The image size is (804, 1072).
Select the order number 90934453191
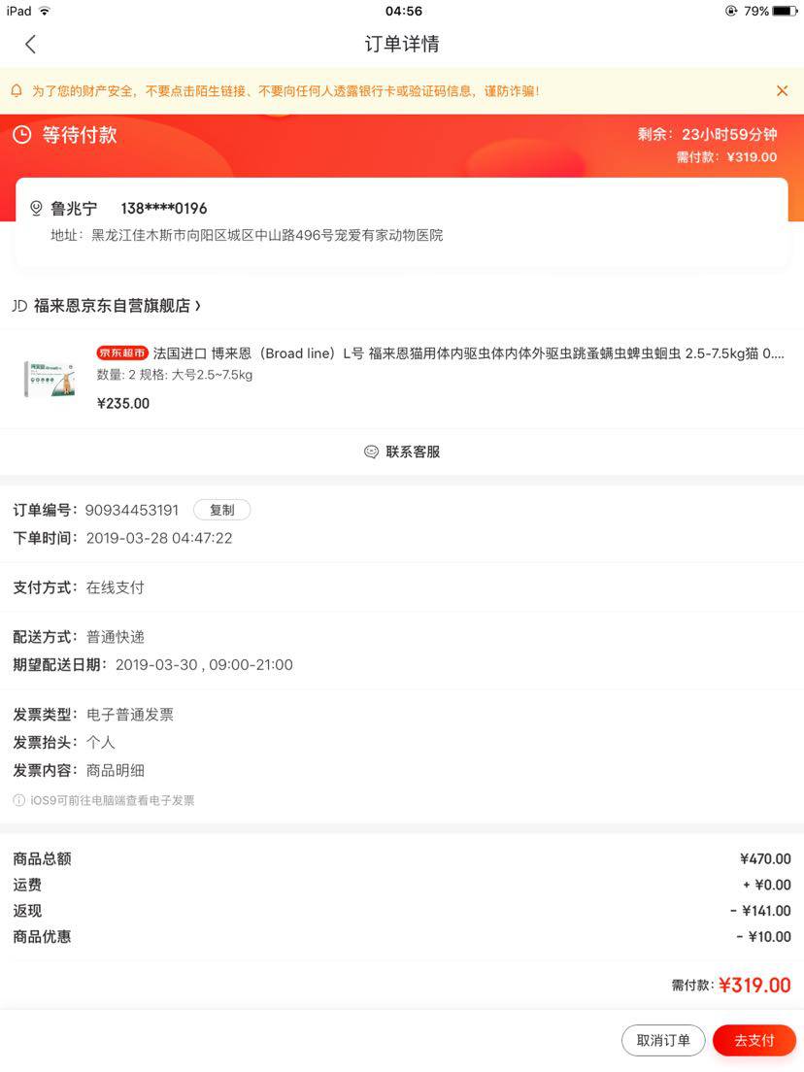(x=131, y=510)
